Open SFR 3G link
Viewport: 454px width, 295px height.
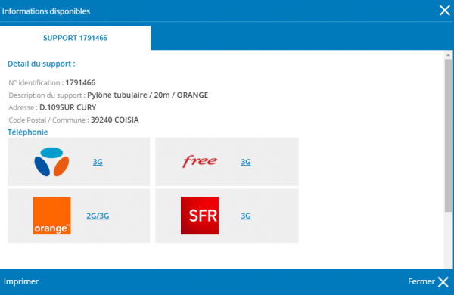(246, 216)
